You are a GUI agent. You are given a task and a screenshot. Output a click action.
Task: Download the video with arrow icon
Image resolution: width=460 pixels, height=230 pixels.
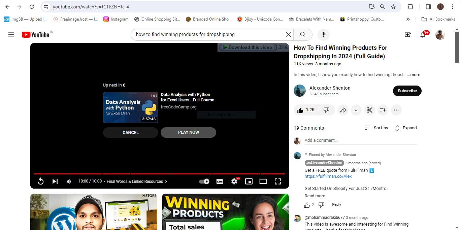click(x=356, y=110)
